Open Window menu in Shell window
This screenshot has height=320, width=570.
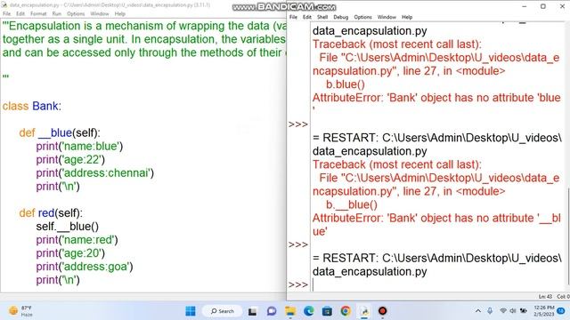[387, 17]
